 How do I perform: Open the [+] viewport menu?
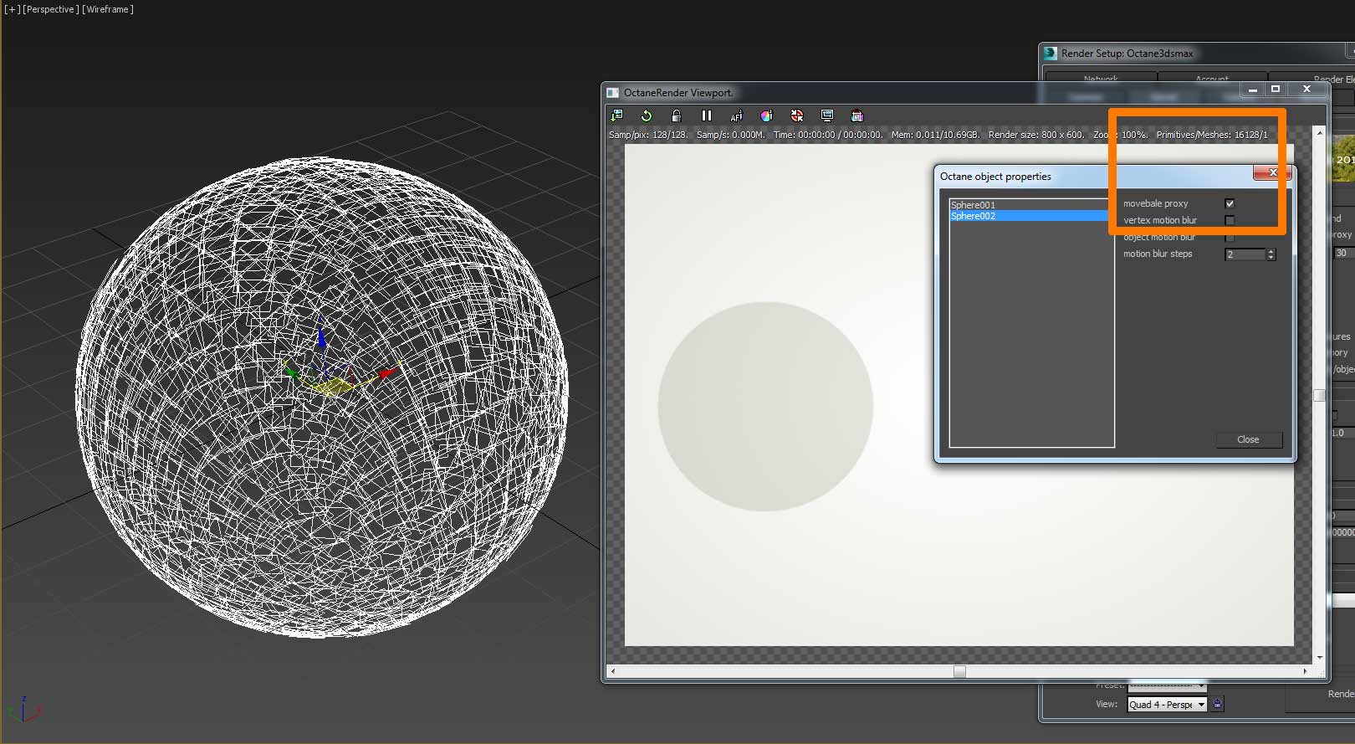12,9
